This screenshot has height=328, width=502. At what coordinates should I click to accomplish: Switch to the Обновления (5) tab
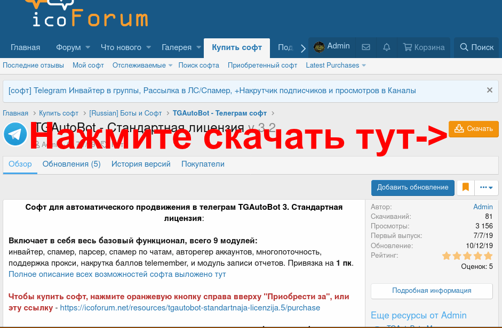tap(71, 164)
